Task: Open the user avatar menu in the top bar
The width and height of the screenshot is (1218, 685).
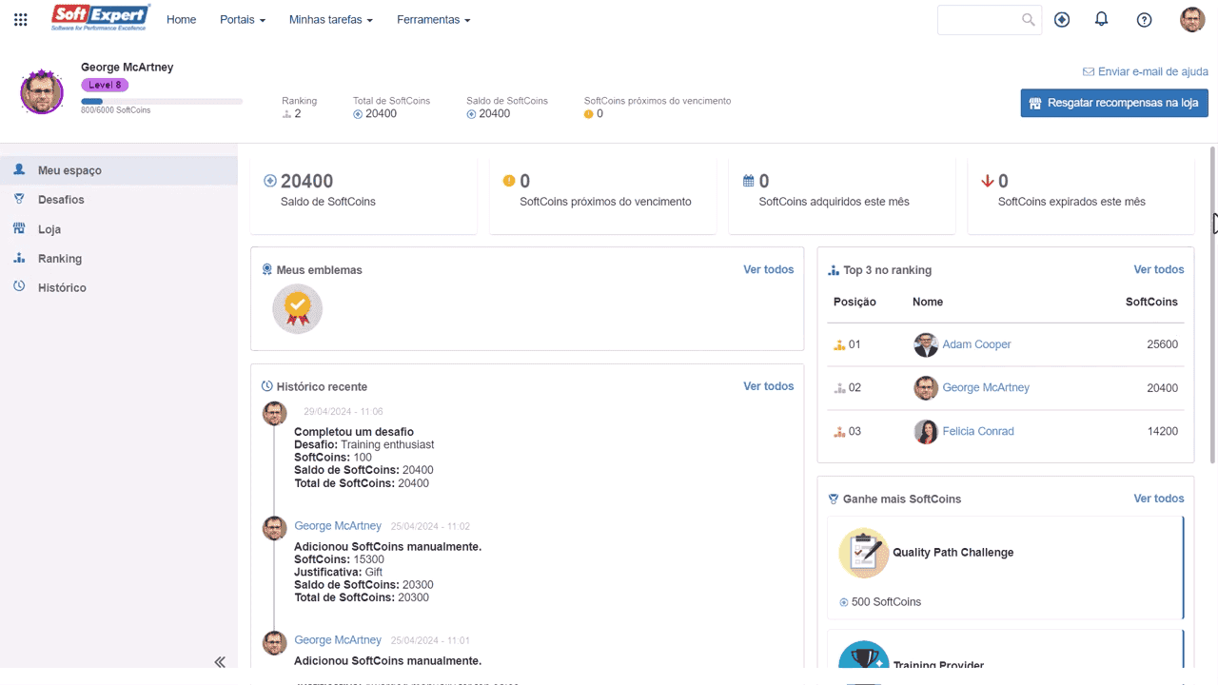Action: click(x=1192, y=20)
